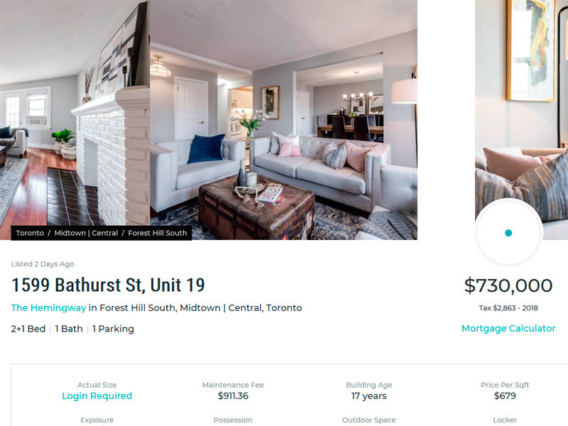This screenshot has height=426, width=568.
Task: Click the Listed 2 Days Ago label
Action: 43,264
